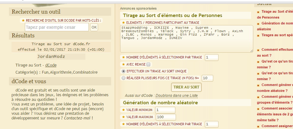Click the N= repetitions field showing 10

207,78
